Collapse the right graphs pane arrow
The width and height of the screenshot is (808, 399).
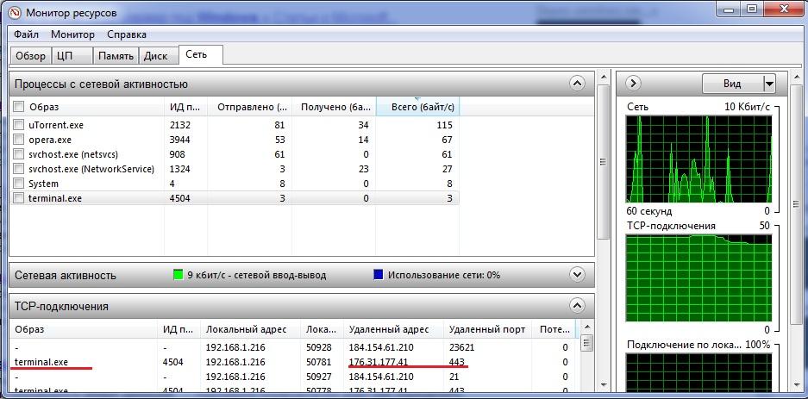(634, 84)
